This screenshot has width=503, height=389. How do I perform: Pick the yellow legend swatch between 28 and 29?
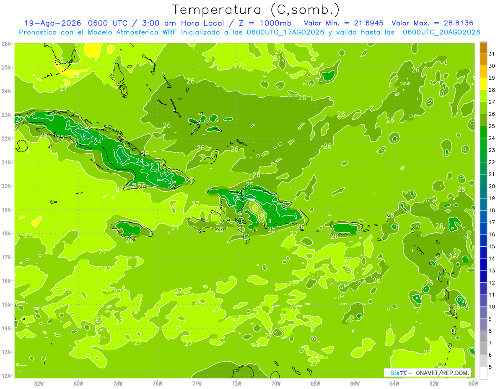tap(483, 84)
